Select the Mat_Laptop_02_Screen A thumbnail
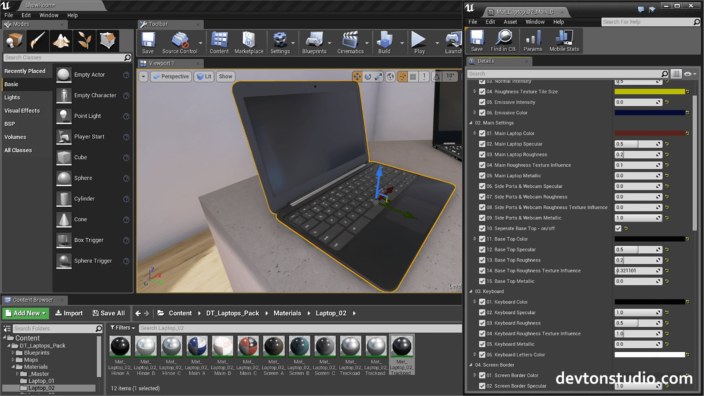 (x=274, y=346)
